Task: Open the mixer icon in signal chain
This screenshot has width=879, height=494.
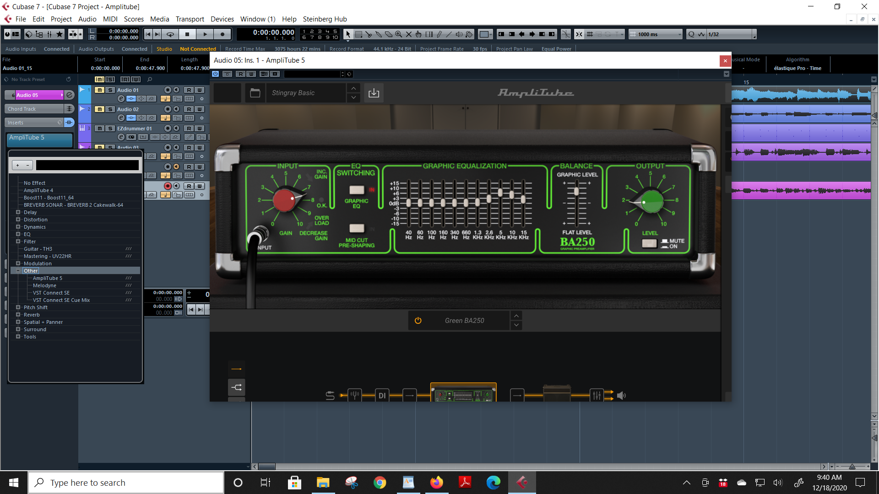Action: click(x=597, y=395)
